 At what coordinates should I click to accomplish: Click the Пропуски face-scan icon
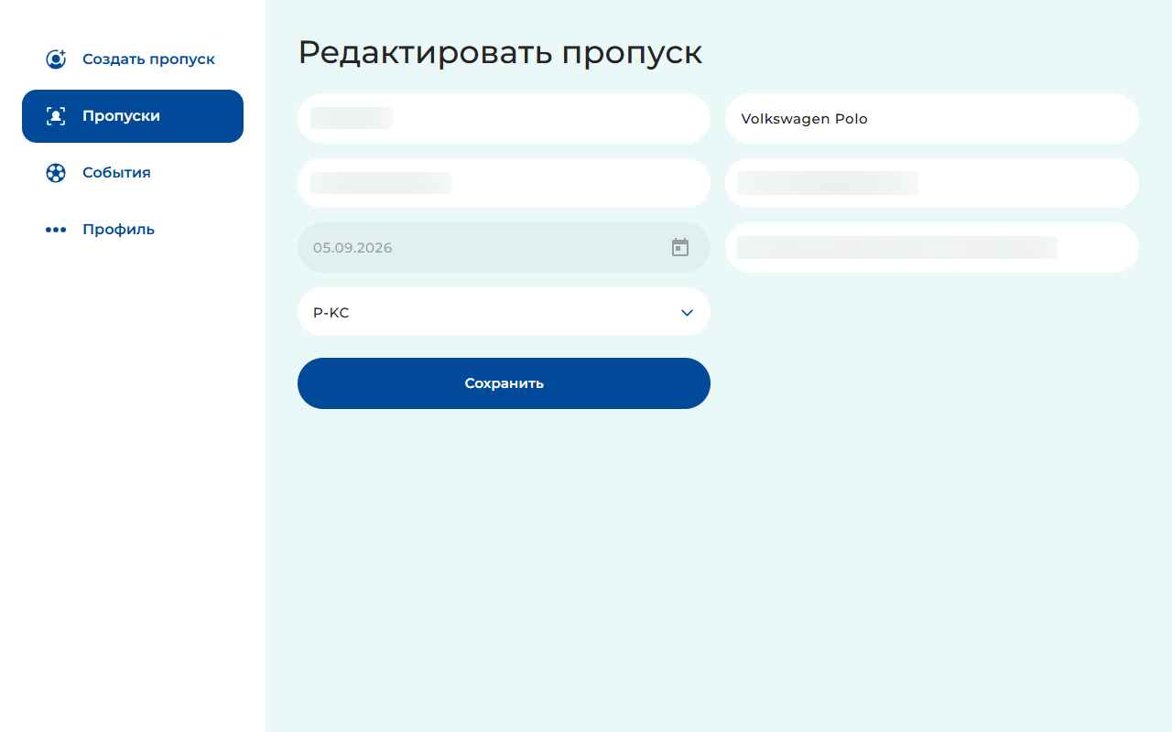[x=56, y=116]
